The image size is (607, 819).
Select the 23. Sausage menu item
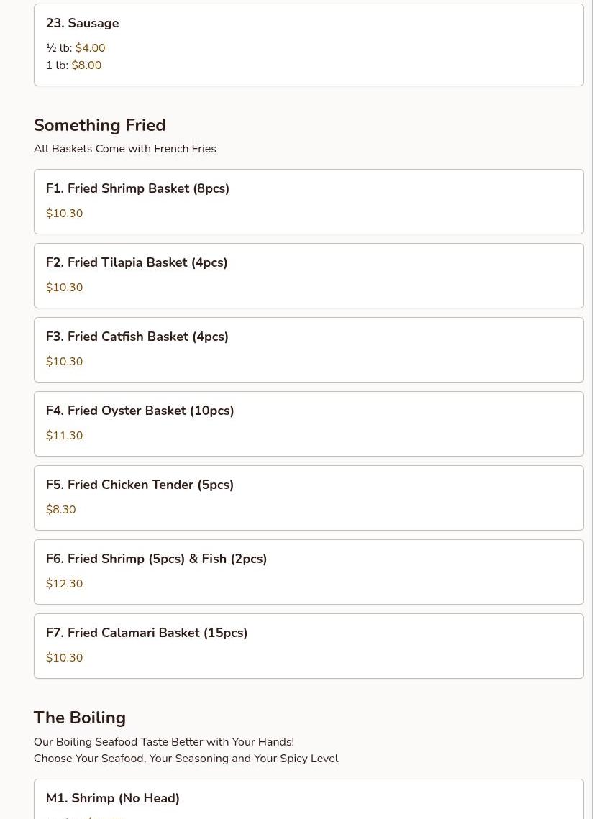83,24
